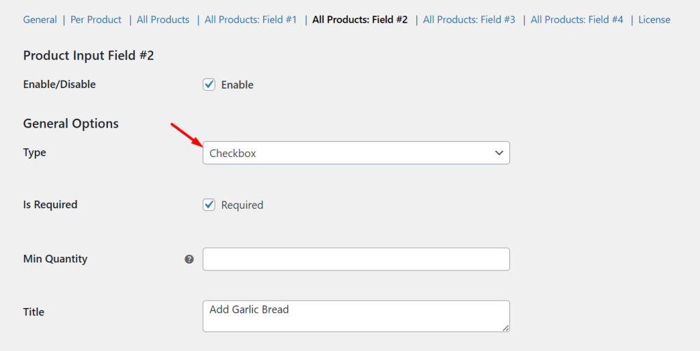Select current All Products: Field #2 tab
This screenshot has width=700, height=351.
pos(360,20)
